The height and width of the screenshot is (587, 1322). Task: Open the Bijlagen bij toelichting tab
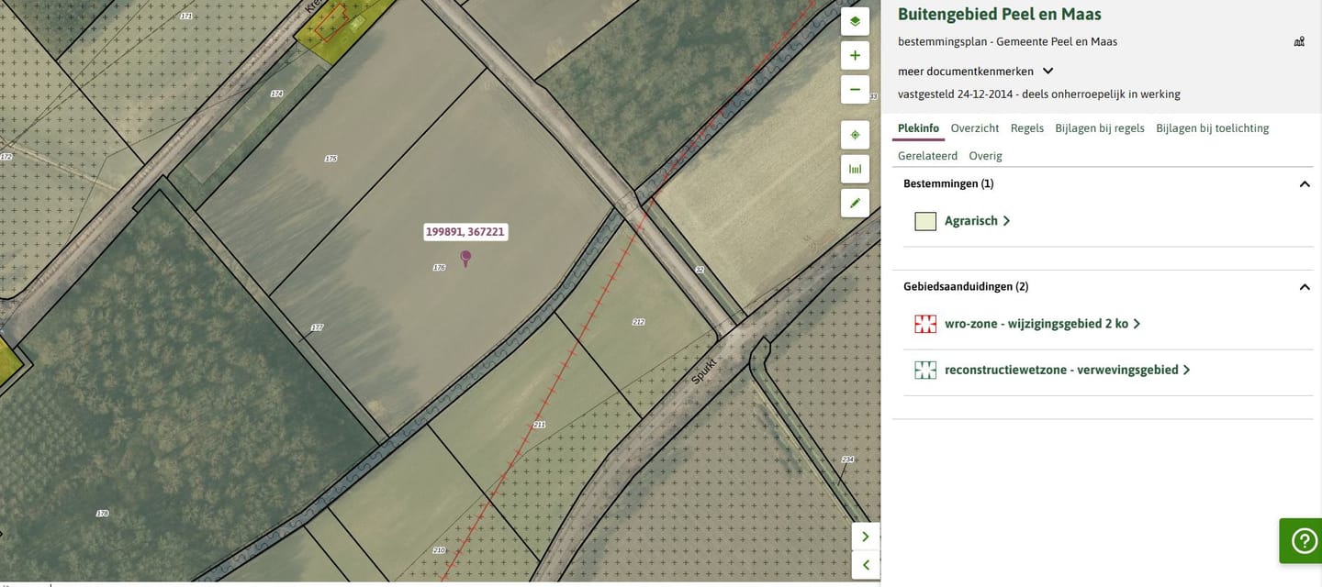pyautogui.click(x=1213, y=128)
